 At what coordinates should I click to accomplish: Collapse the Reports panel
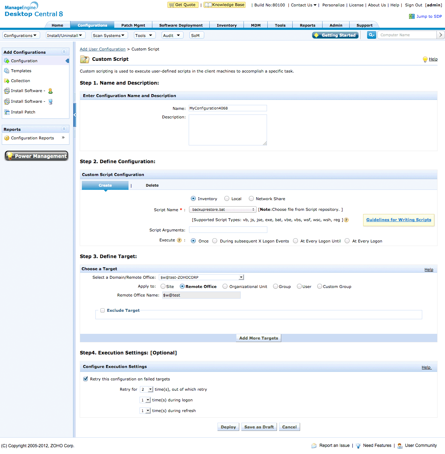click(64, 129)
